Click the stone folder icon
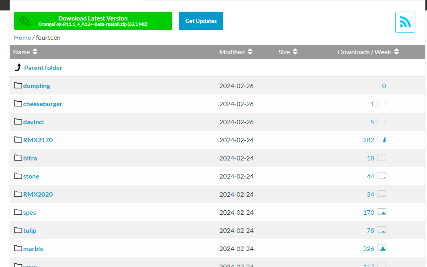 point(18,176)
